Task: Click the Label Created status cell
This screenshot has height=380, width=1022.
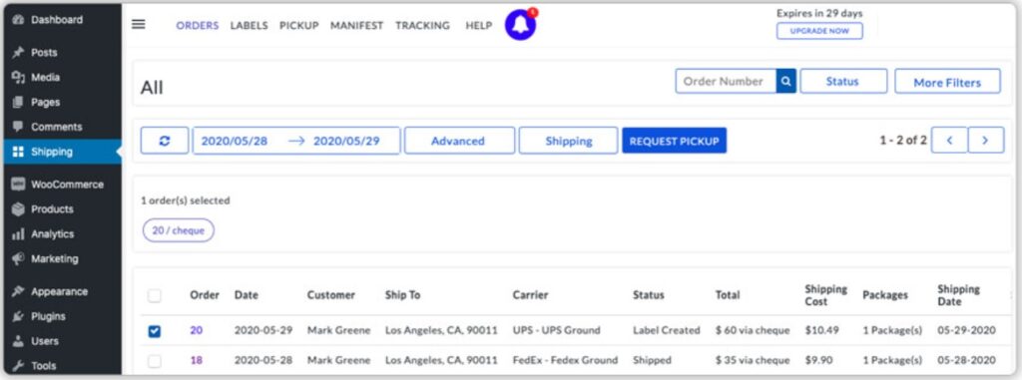Action: tap(666, 330)
